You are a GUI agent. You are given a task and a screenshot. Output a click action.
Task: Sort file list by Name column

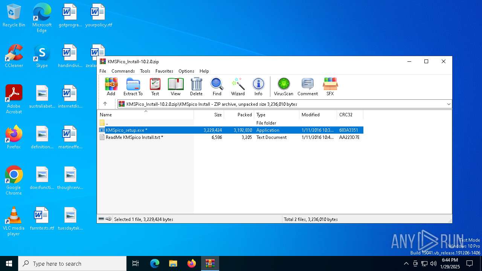[145, 115]
